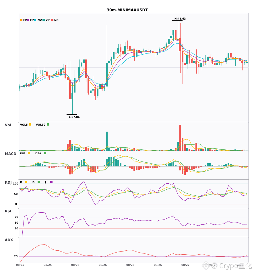Select the red DN legend swatch
This screenshot has width=254, height=273.
(52, 20)
